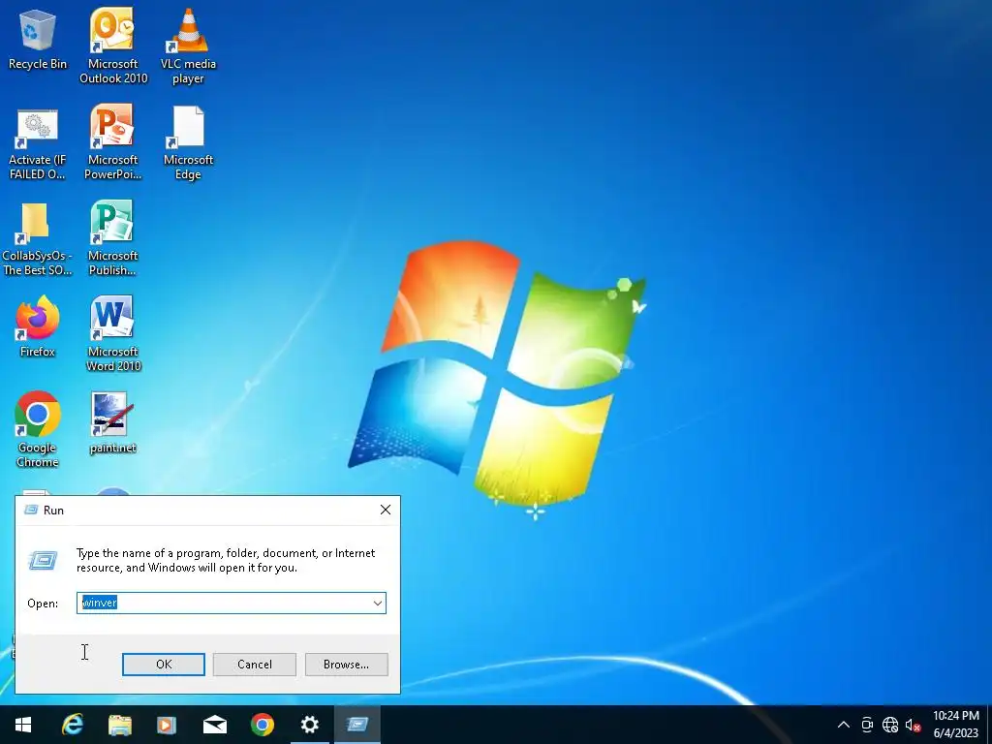This screenshot has width=992, height=744.
Task: Click OK in the Run dialog
Action: coord(163,665)
